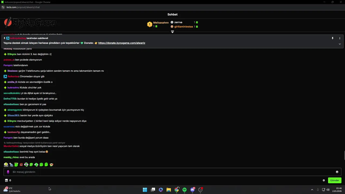Image resolution: width=345 pixels, height=194 pixels.
Task: Select the first emote in the quick emote bar
Action: click(6, 164)
